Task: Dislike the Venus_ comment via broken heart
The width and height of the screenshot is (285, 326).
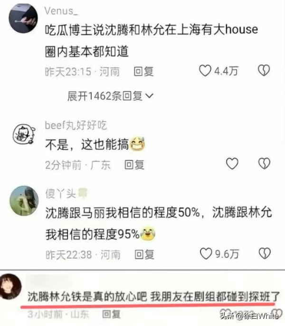Action: (x=264, y=70)
